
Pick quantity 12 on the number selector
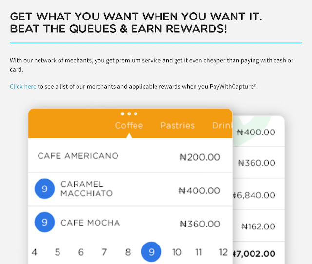pyautogui.click(x=223, y=252)
